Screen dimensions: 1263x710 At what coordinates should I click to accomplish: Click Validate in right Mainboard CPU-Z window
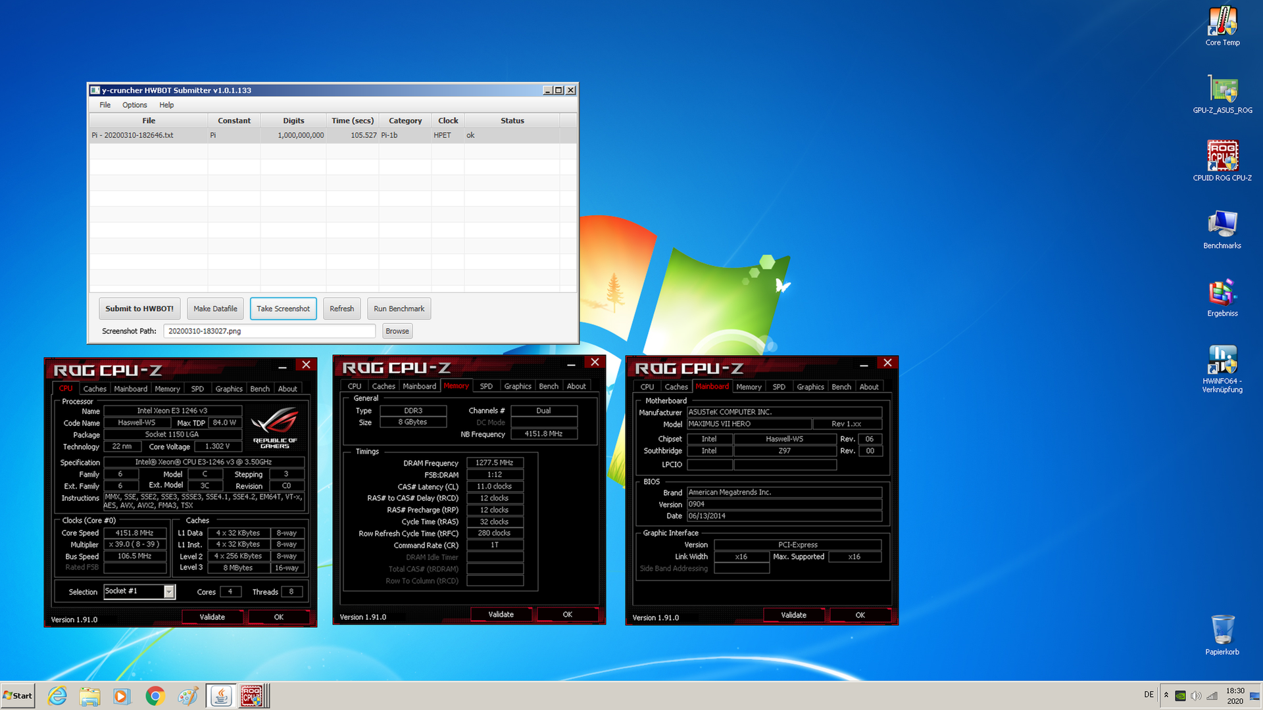tap(793, 615)
